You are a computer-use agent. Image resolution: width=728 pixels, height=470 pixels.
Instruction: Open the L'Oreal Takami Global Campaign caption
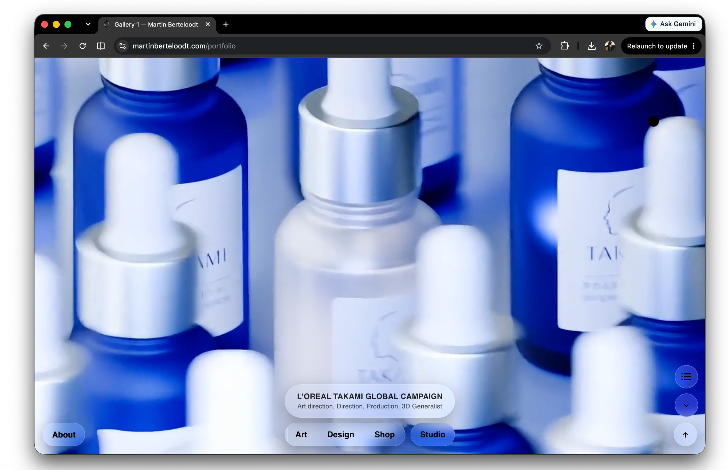[x=370, y=401]
